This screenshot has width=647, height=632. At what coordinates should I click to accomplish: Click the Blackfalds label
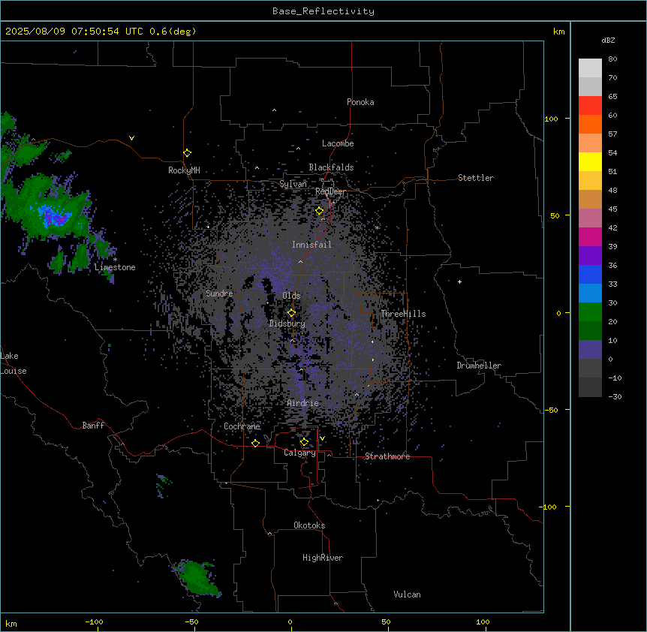tap(331, 167)
